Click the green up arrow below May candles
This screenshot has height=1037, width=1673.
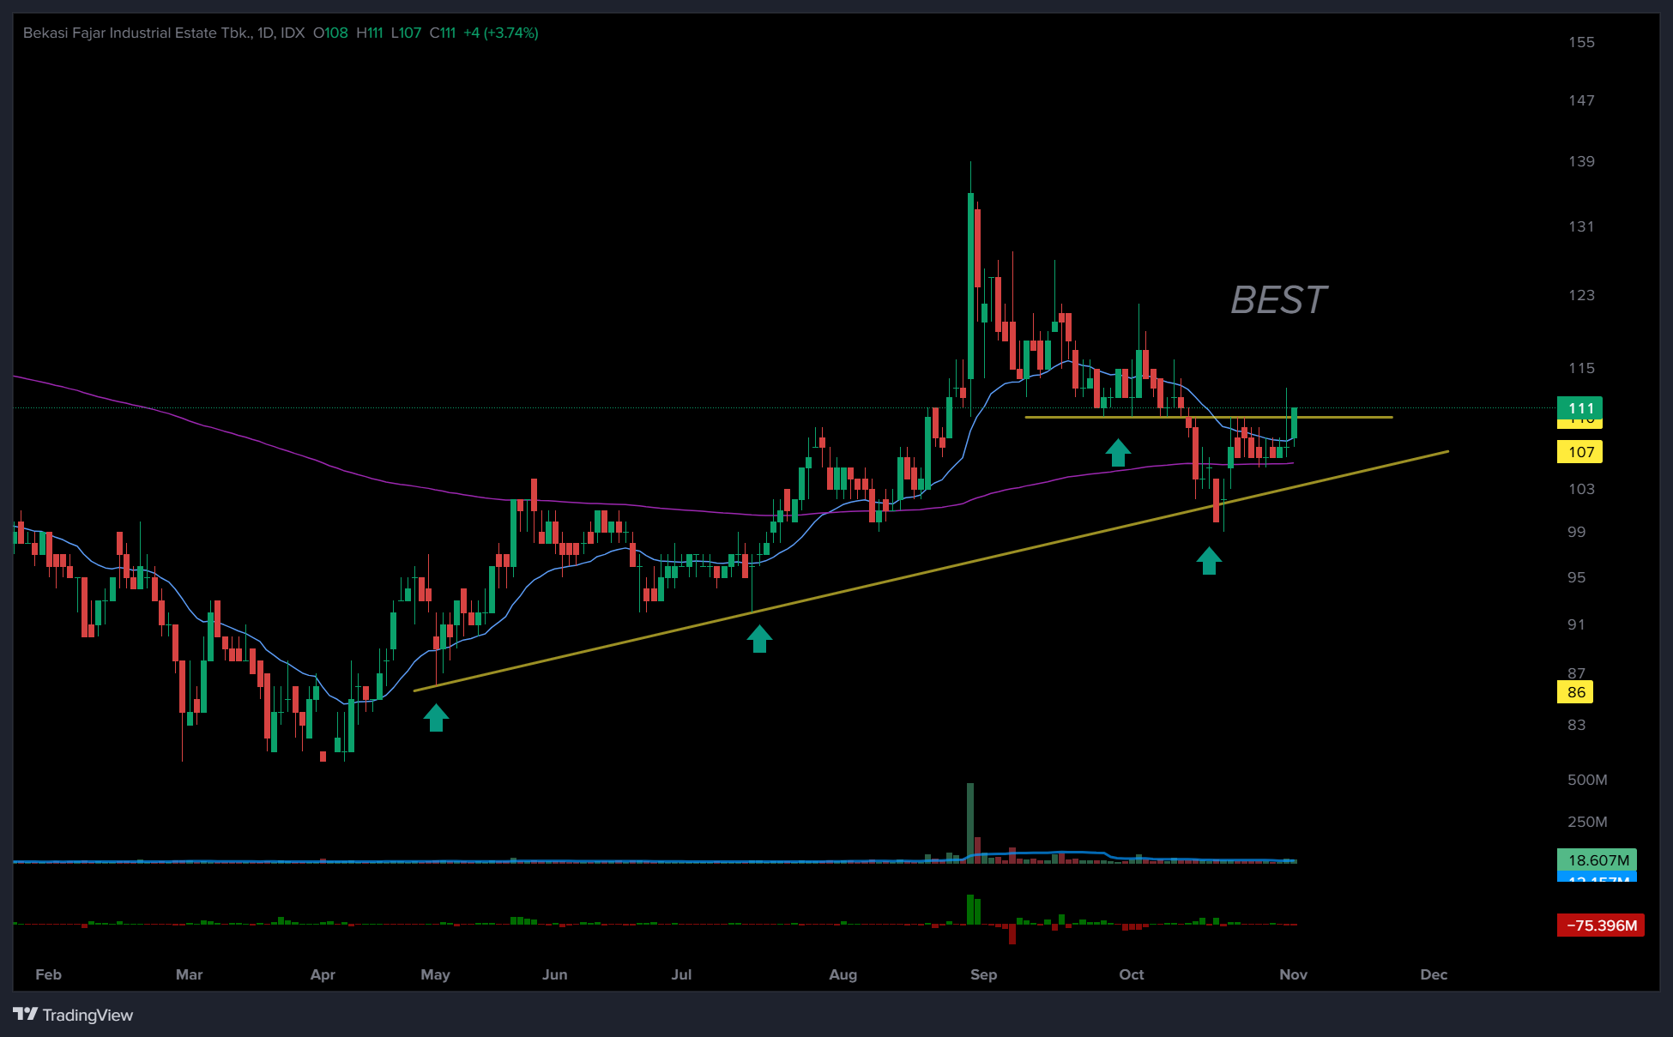tap(436, 717)
